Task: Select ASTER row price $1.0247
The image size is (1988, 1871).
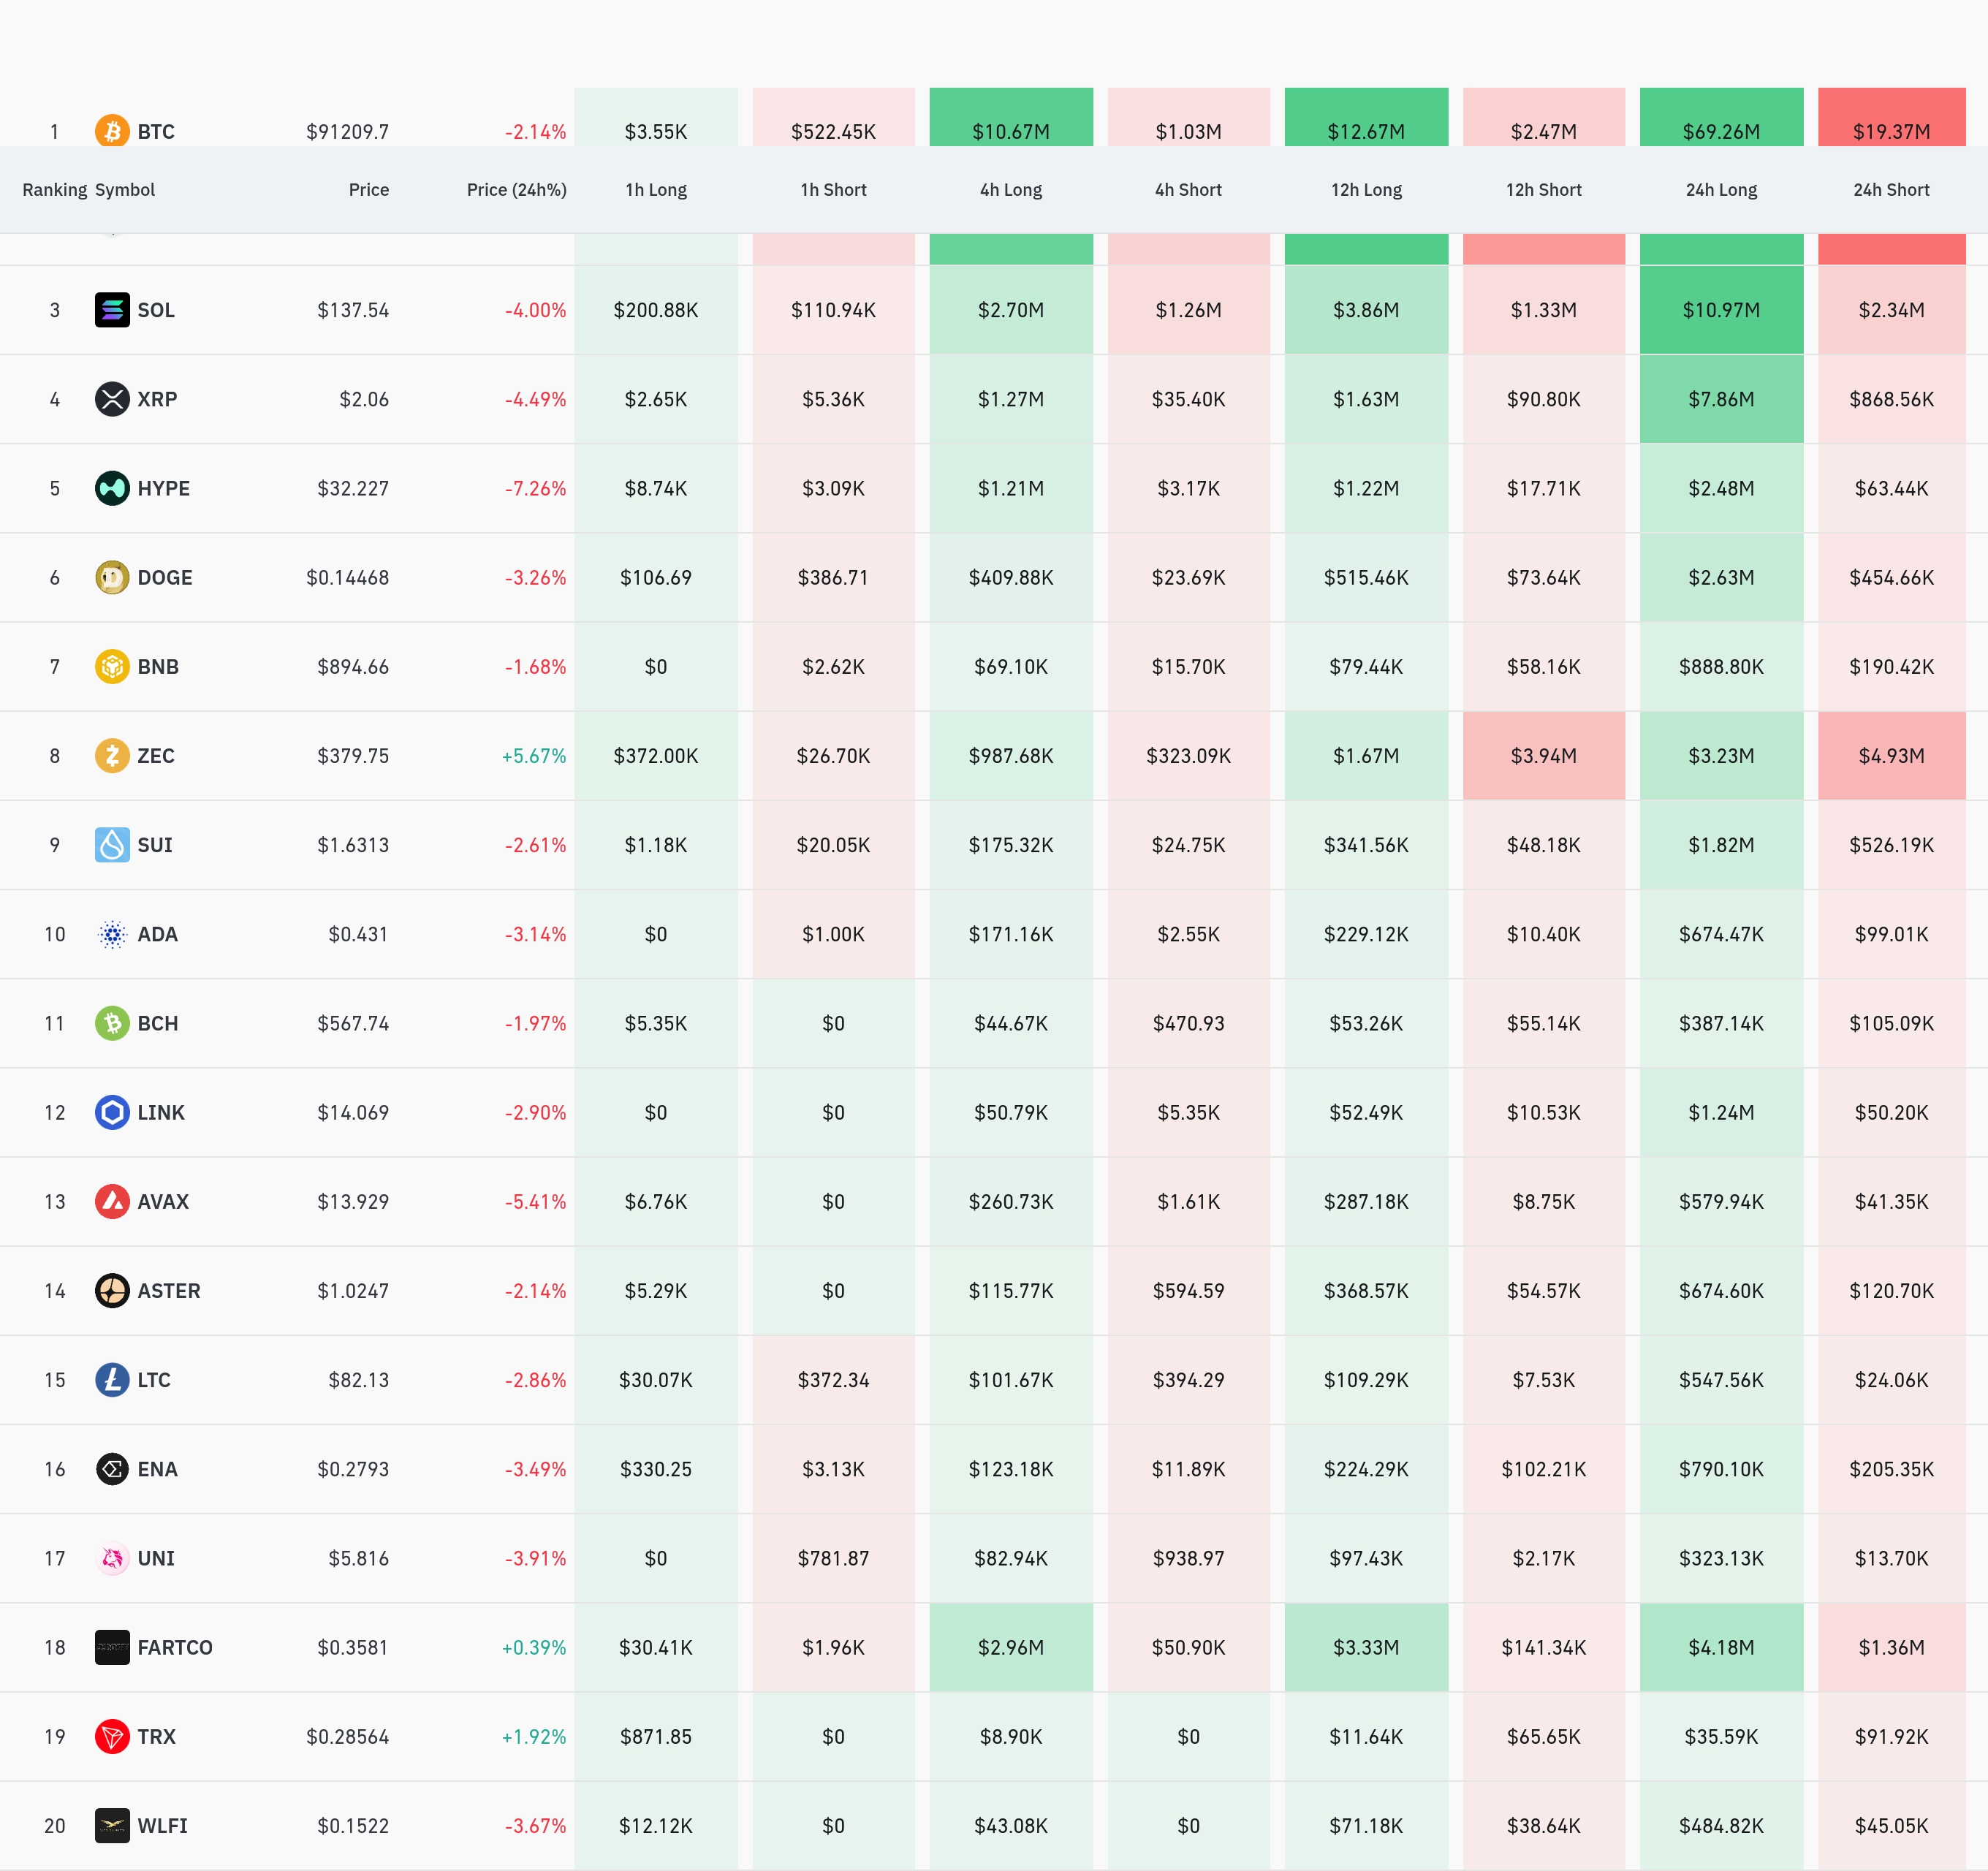Action: point(352,1291)
